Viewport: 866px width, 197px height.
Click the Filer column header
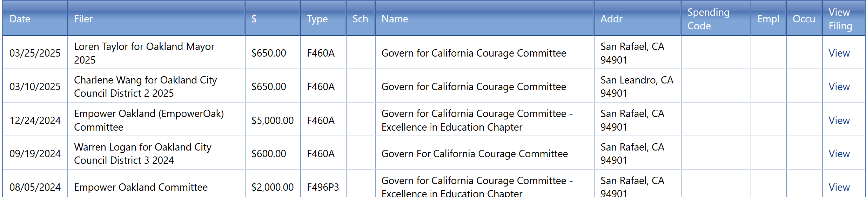[x=83, y=19]
